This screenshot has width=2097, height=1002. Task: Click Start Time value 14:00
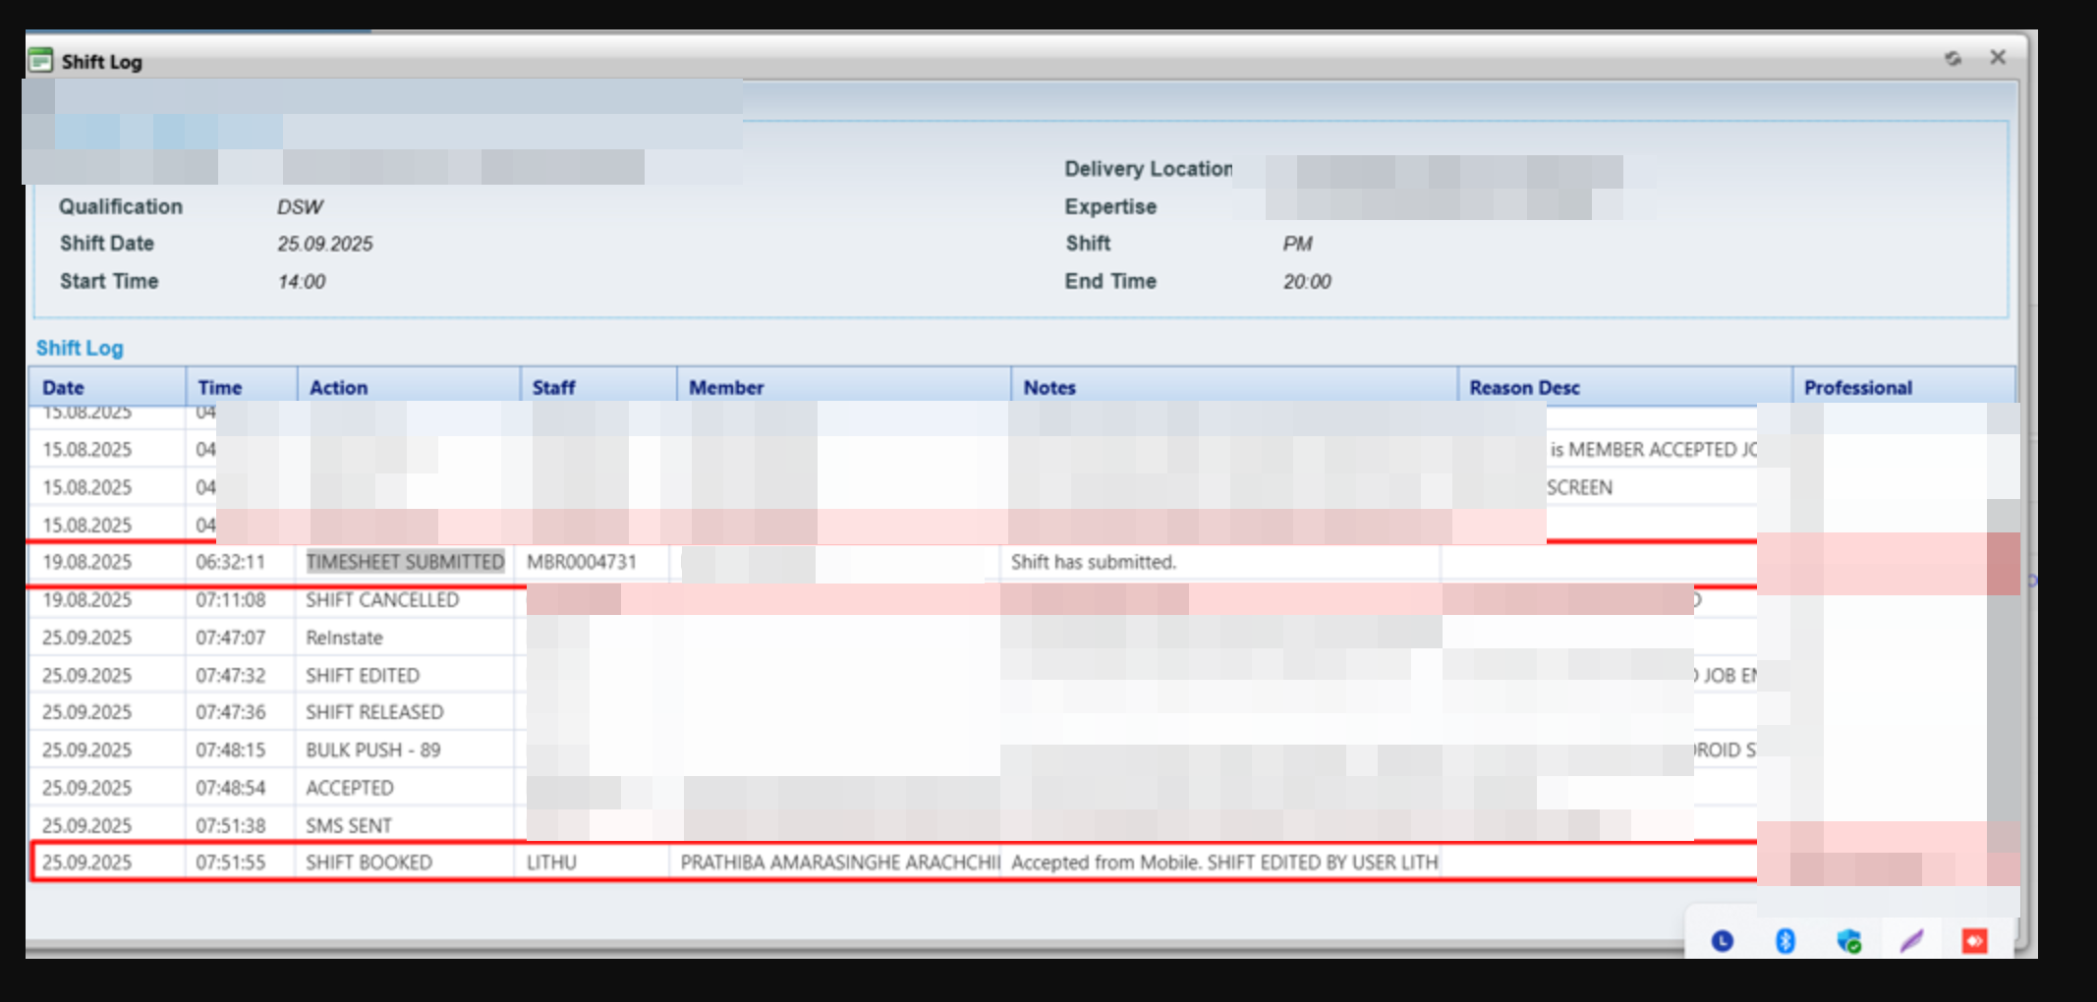coord(302,282)
